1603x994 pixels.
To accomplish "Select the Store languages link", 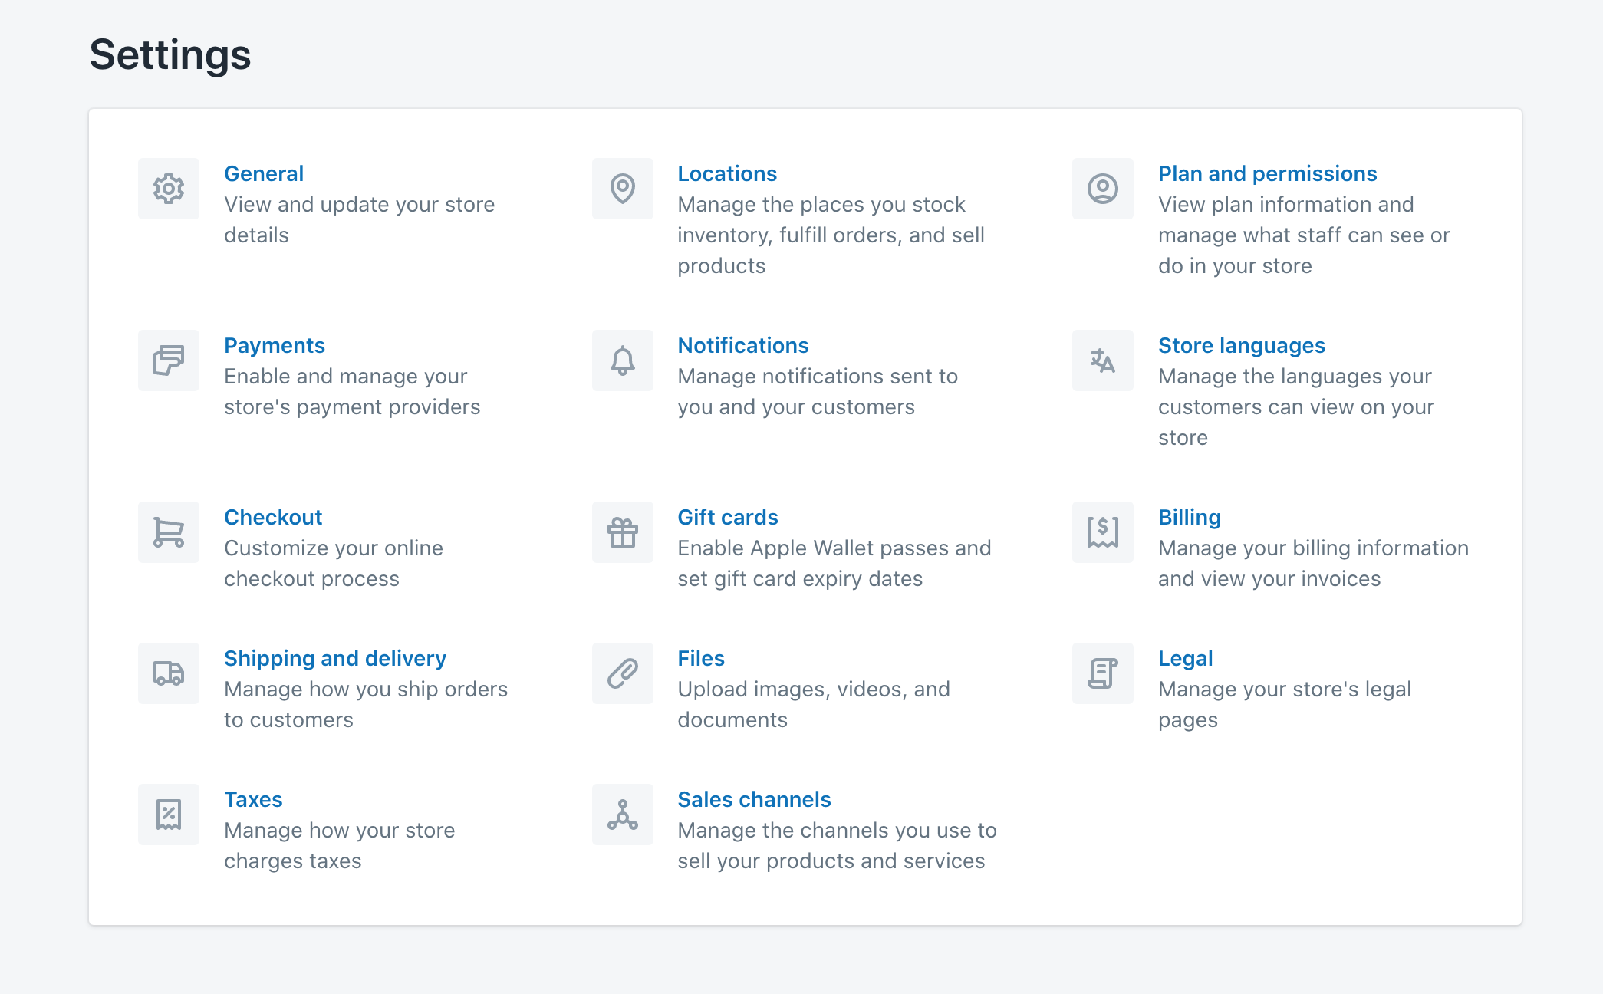I will [x=1241, y=346].
